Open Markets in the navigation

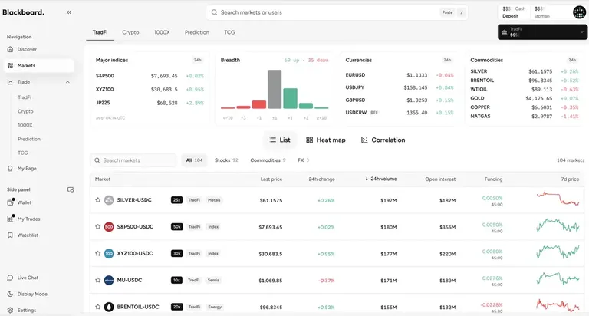point(39,65)
